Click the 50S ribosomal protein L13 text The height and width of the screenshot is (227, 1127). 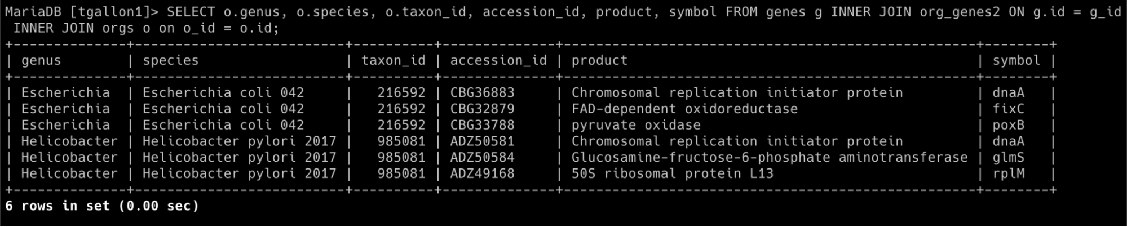(673, 173)
